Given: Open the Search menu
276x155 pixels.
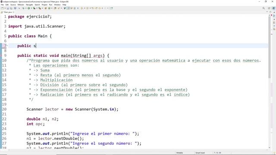Looking at the screenshot, I should click(x=37, y=5).
